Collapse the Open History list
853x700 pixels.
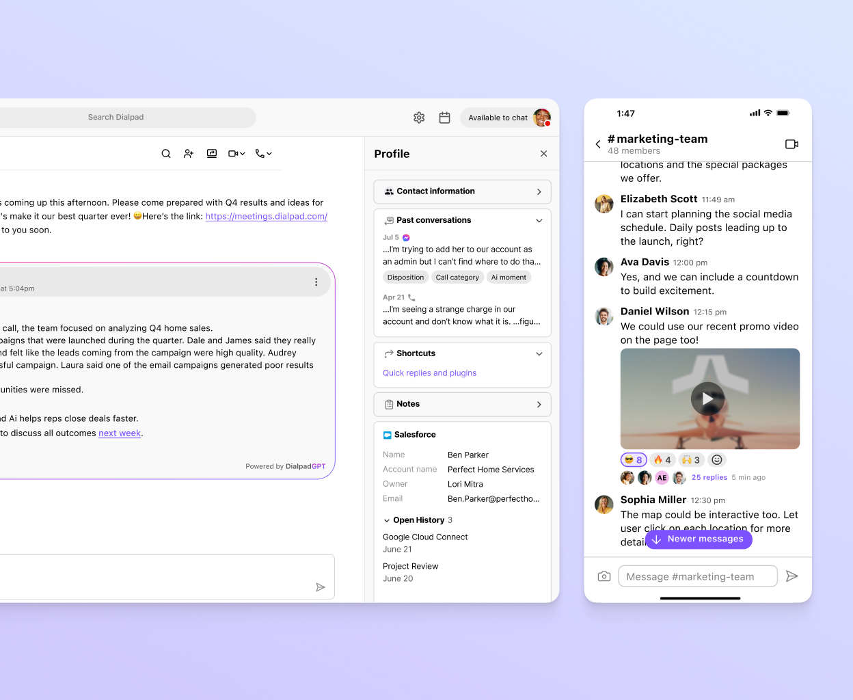tap(386, 520)
